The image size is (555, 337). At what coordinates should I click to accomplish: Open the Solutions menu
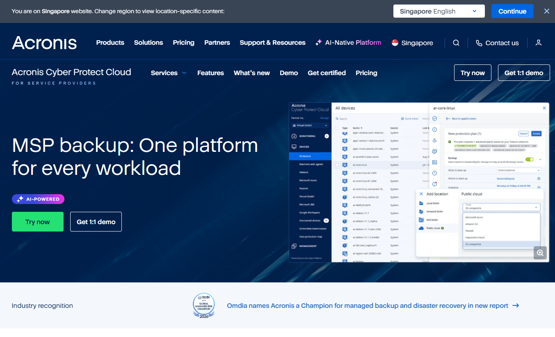[x=148, y=43]
